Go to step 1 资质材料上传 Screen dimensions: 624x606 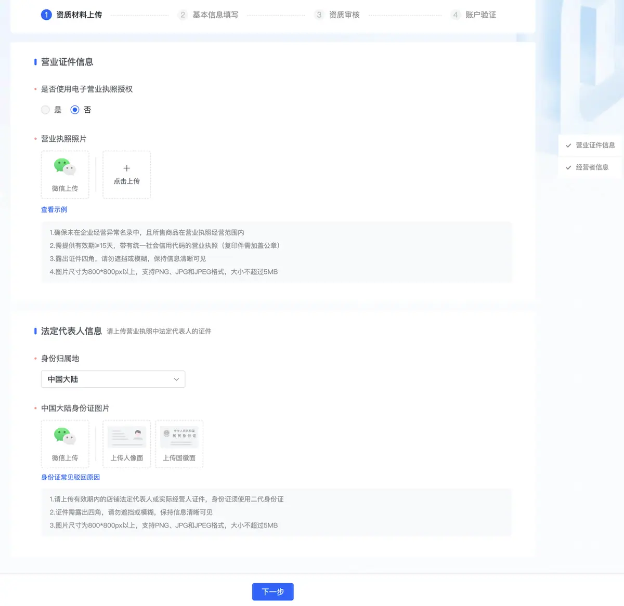click(x=72, y=15)
